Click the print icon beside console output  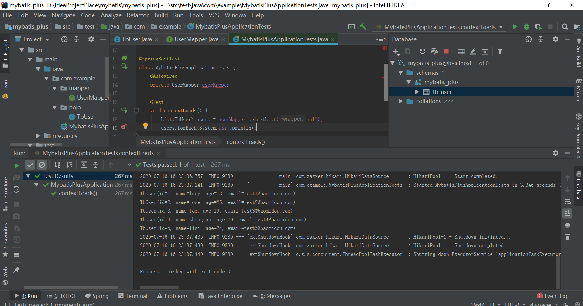(567, 225)
